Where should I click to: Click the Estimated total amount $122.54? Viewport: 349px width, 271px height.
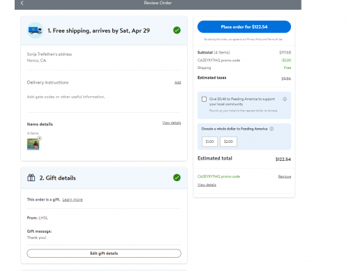click(x=283, y=159)
